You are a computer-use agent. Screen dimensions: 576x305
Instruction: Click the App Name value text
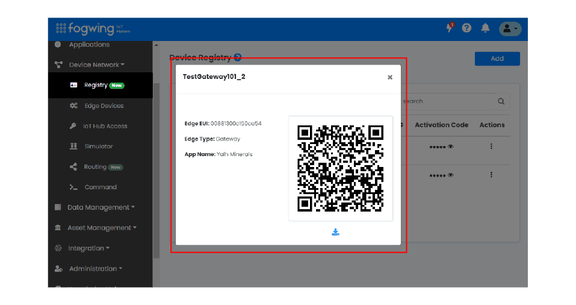[x=234, y=154]
